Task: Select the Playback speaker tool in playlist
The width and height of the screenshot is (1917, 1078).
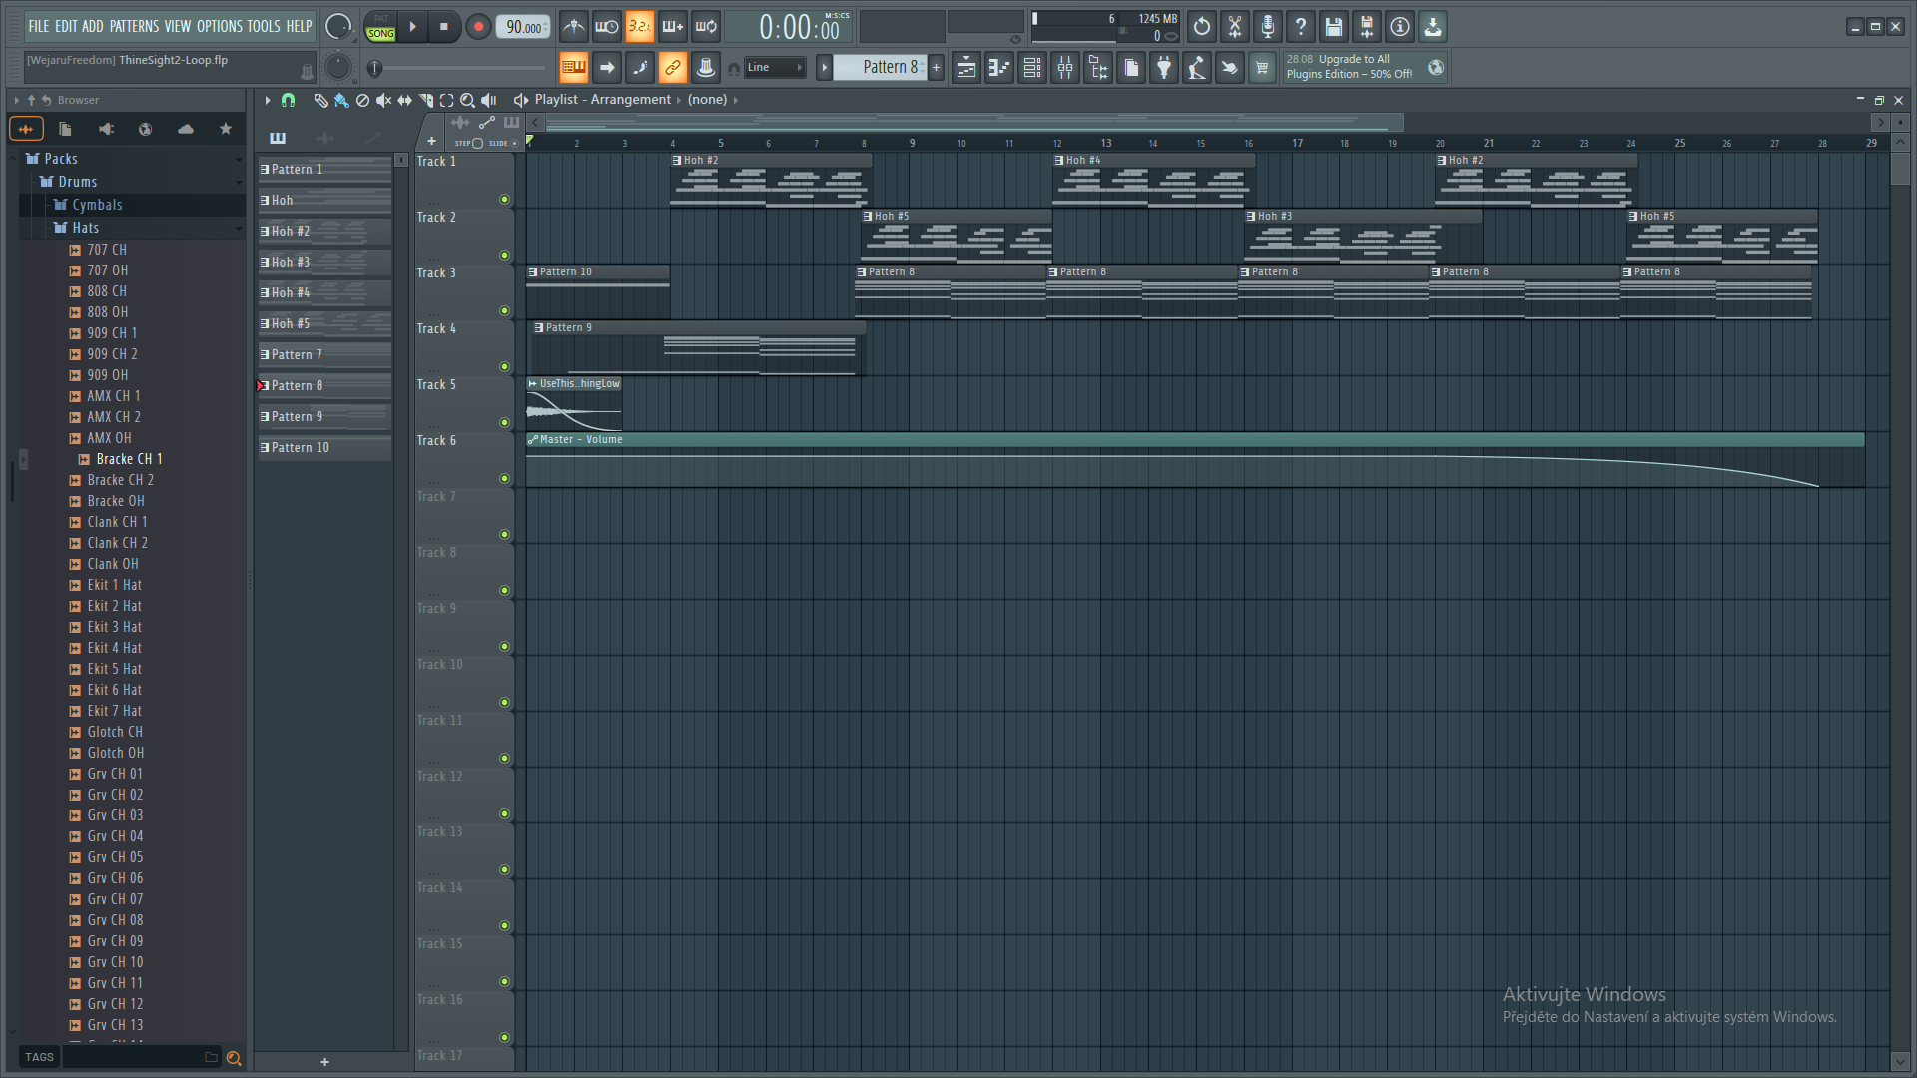Action: click(x=488, y=100)
